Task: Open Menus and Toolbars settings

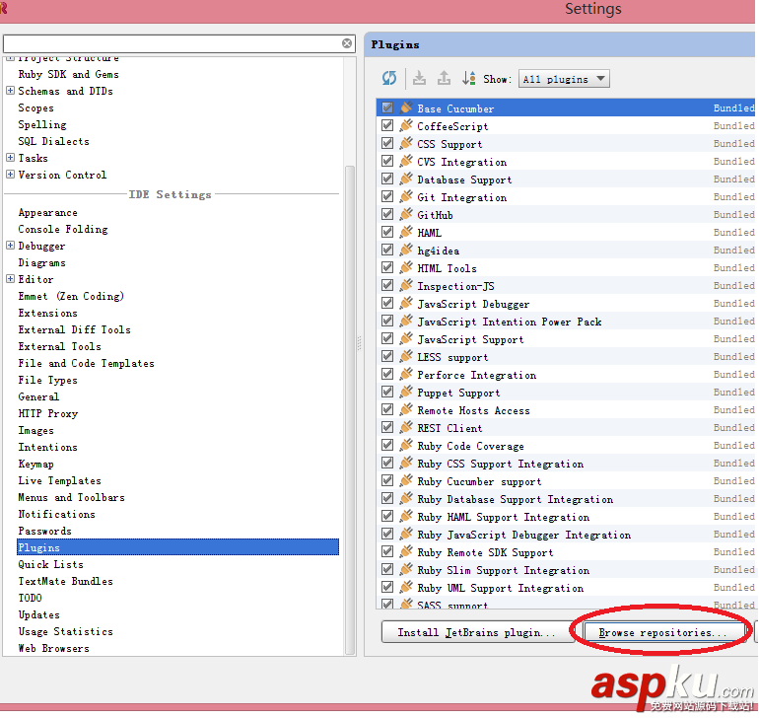Action: point(71,497)
